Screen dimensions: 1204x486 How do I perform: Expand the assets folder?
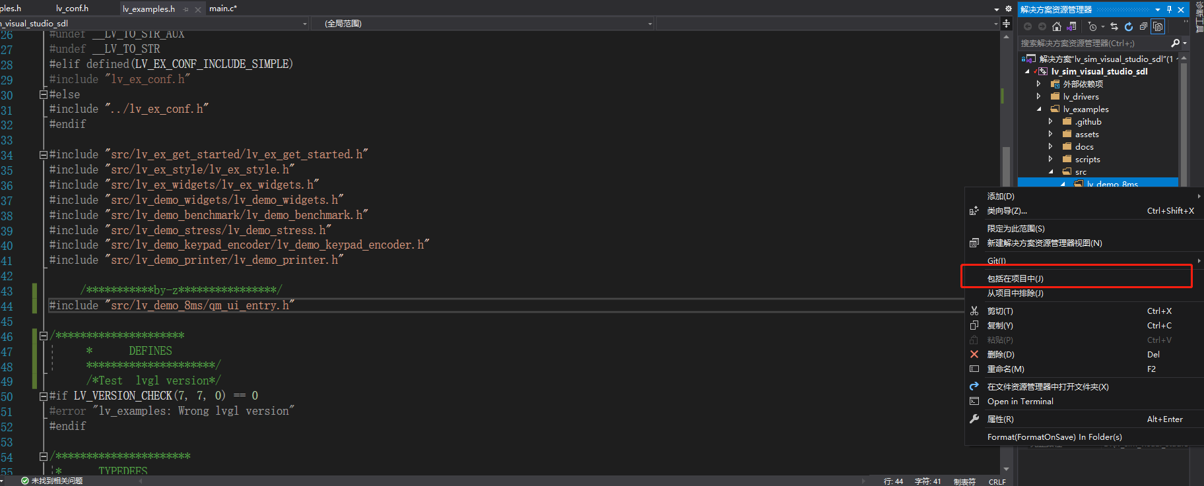[1051, 134]
